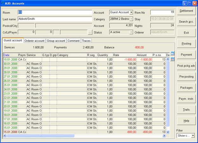Screen dimensions: 198x143
Task: Click the P.s.no. column header
Action: point(159,55)
